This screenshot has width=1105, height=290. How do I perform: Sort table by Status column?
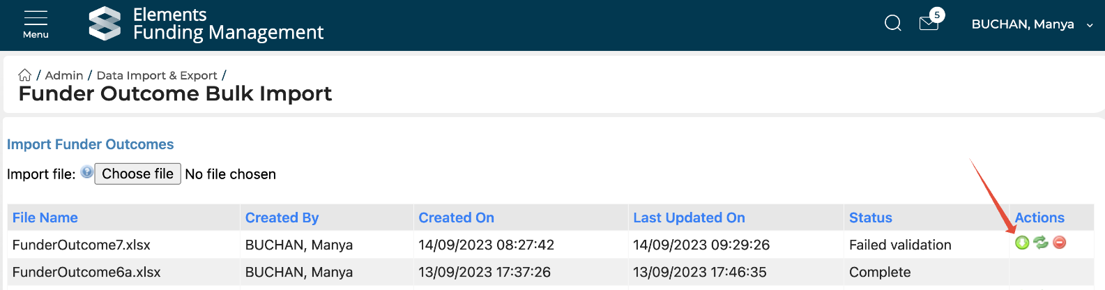pos(870,217)
